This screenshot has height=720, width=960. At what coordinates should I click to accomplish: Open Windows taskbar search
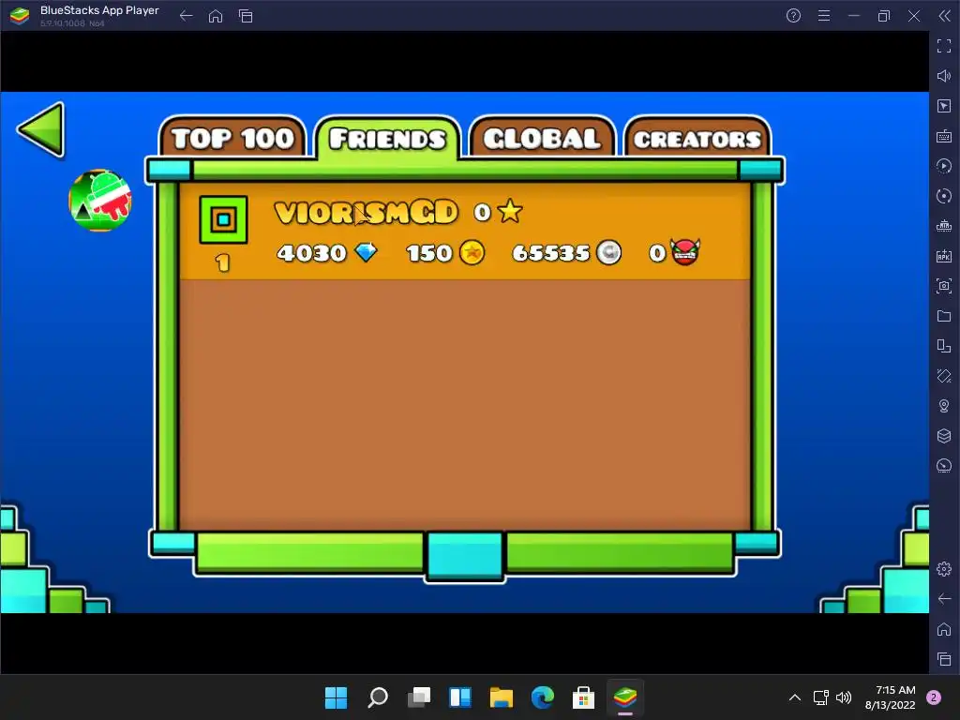coord(378,697)
